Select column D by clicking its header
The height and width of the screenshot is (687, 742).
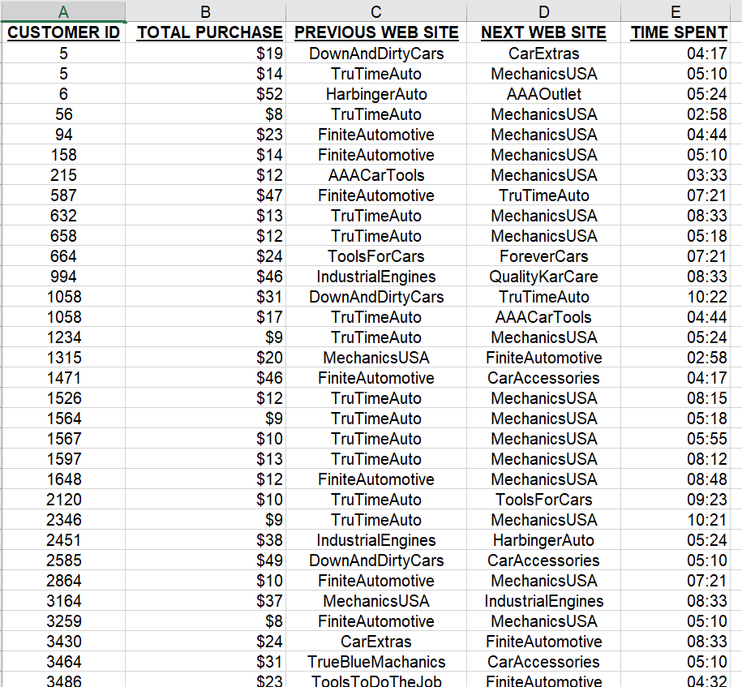543,11
